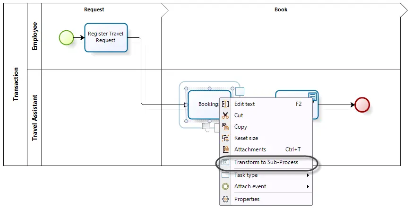Click the Properties gear icon
Image resolution: width=412 pixels, height=210 pixels.
click(x=225, y=199)
